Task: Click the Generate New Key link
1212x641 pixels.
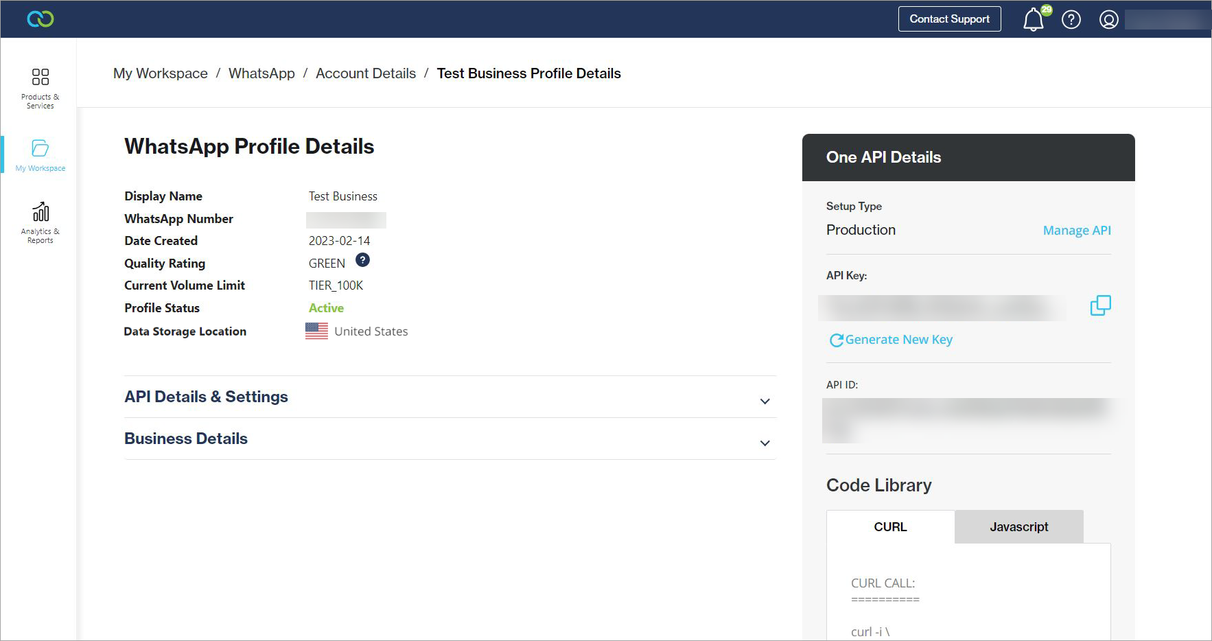Action: point(898,340)
